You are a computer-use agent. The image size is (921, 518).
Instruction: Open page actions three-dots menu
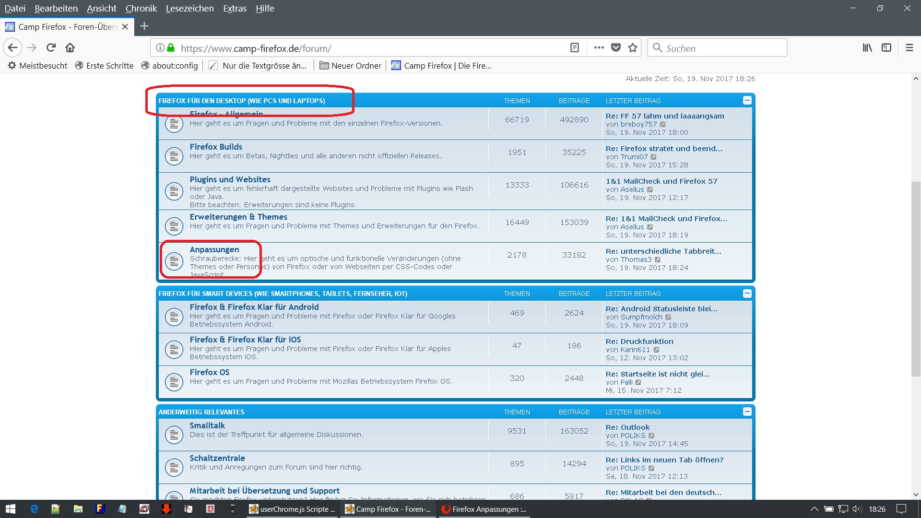click(599, 47)
